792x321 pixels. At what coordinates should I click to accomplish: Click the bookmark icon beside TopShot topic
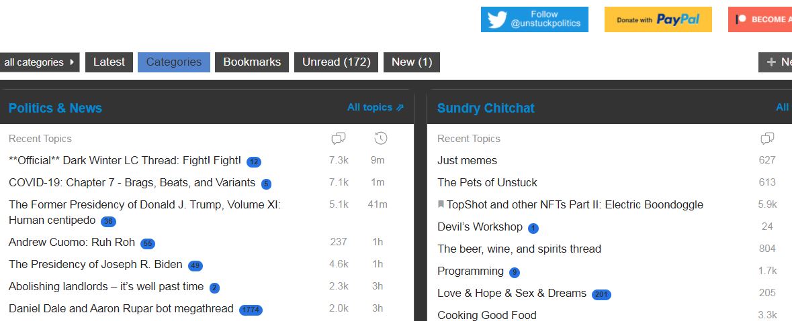[441, 204]
